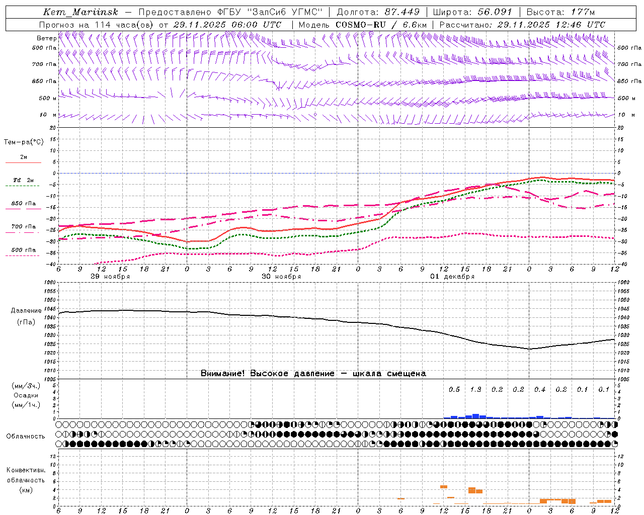
Task: Click the '01 декабря' date label
Action: (452, 277)
